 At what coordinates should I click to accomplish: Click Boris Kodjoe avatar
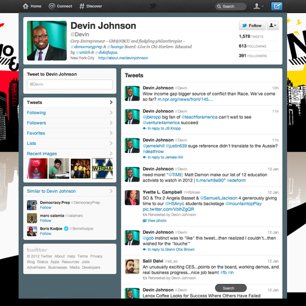pos(32,231)
